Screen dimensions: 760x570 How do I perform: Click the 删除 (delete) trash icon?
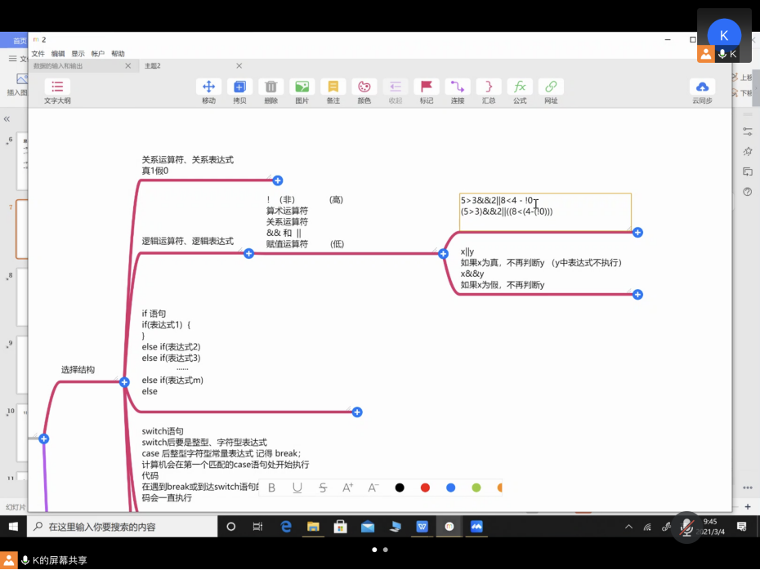coord(270,87)
